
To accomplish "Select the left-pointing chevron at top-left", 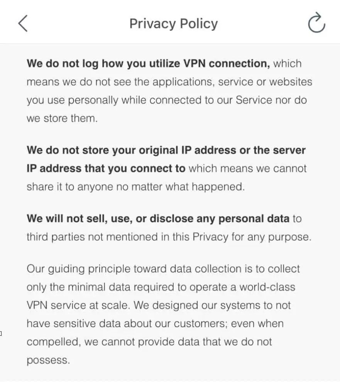I will [22, 23].
